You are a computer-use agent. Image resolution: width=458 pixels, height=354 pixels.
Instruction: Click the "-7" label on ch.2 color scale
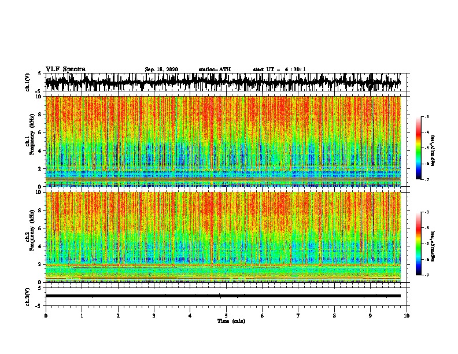427,275
